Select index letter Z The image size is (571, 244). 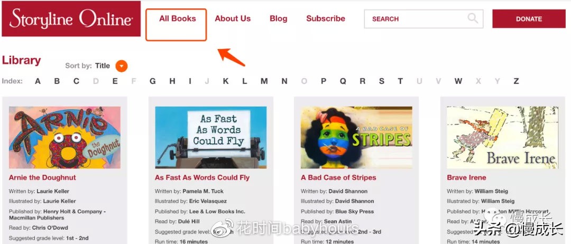click(x=516, y=81)
